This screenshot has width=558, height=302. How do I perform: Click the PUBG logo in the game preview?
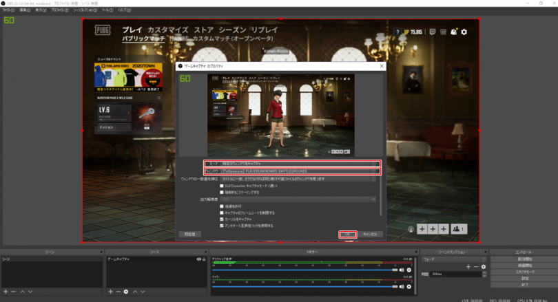(103, 30)
